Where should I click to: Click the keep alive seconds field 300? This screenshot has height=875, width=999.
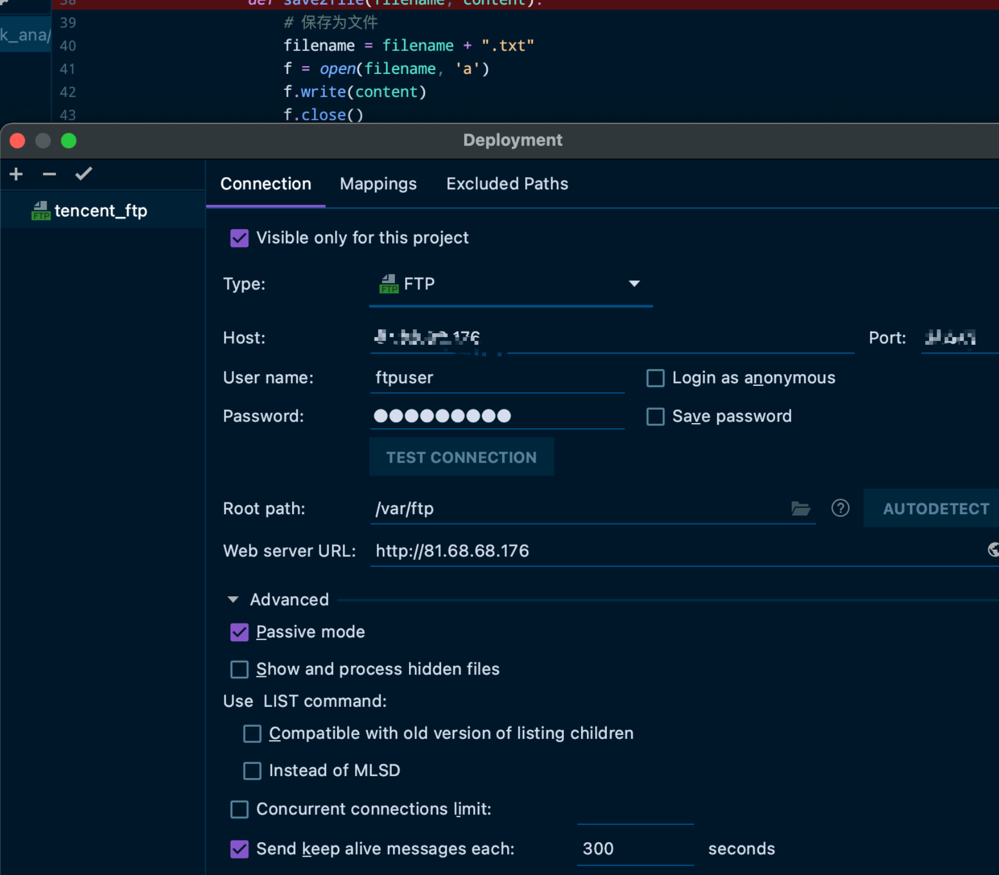coord(635,849)
